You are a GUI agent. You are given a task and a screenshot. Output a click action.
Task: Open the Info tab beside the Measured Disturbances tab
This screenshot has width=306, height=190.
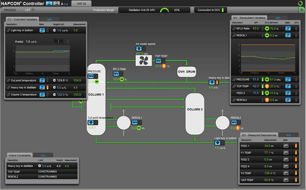[288, 135]
